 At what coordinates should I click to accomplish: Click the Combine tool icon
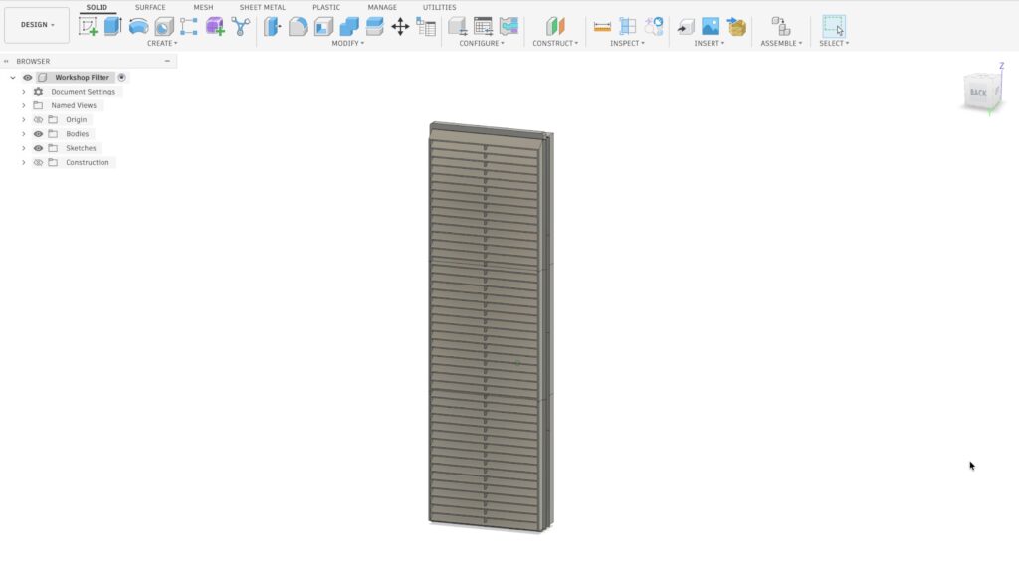point(349,27)
